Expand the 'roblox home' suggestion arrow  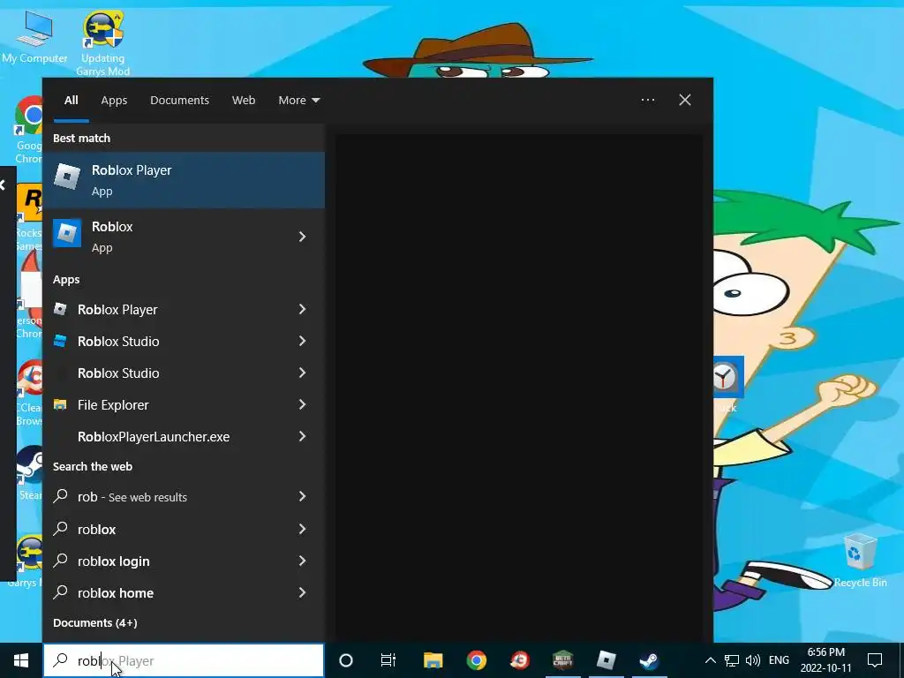tap(302, 591)
